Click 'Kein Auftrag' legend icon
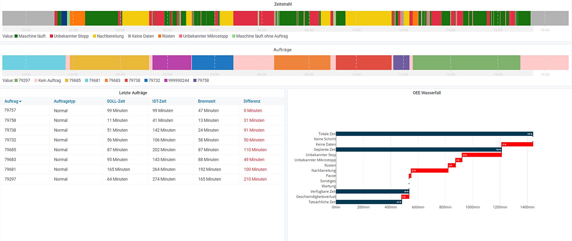This screenshot has width=572, height=241. [x=36, y=81]
